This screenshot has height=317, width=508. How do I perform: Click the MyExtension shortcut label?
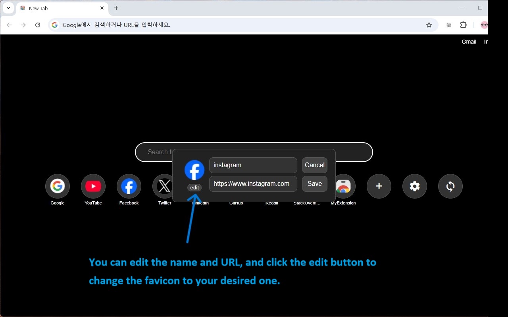343,203
